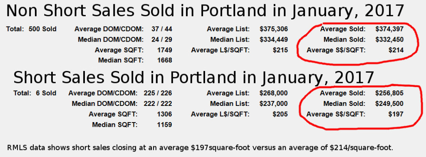
Task: Select the Total 6 Sold text
Action: [x=35, y=93]
